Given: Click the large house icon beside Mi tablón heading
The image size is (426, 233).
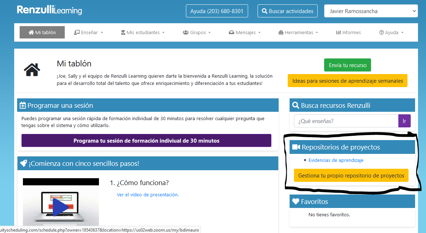Looking at the screenshot, I should [32, 70].
